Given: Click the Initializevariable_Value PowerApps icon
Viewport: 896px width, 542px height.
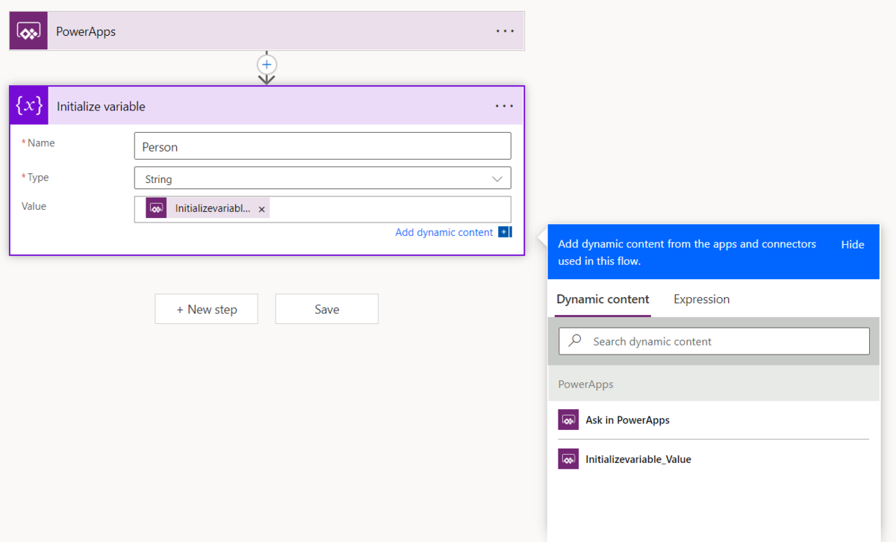Looking at the screenshot, I should tap(569, 458).
